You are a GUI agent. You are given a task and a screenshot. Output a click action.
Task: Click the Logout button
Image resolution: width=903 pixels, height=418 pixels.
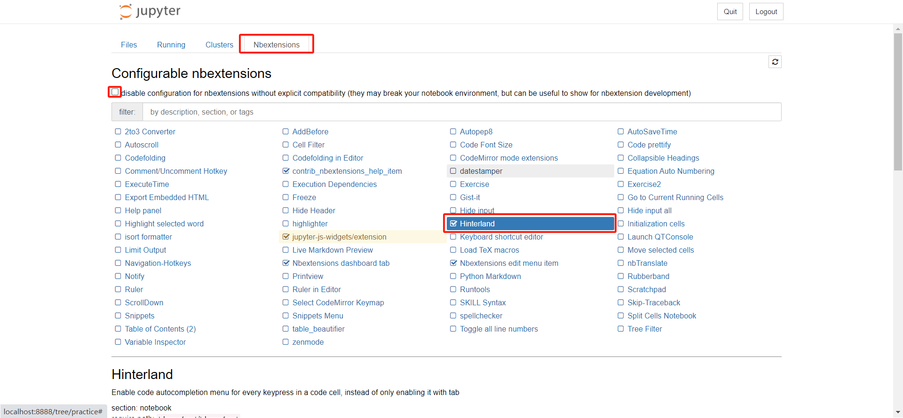pos(766,12)
